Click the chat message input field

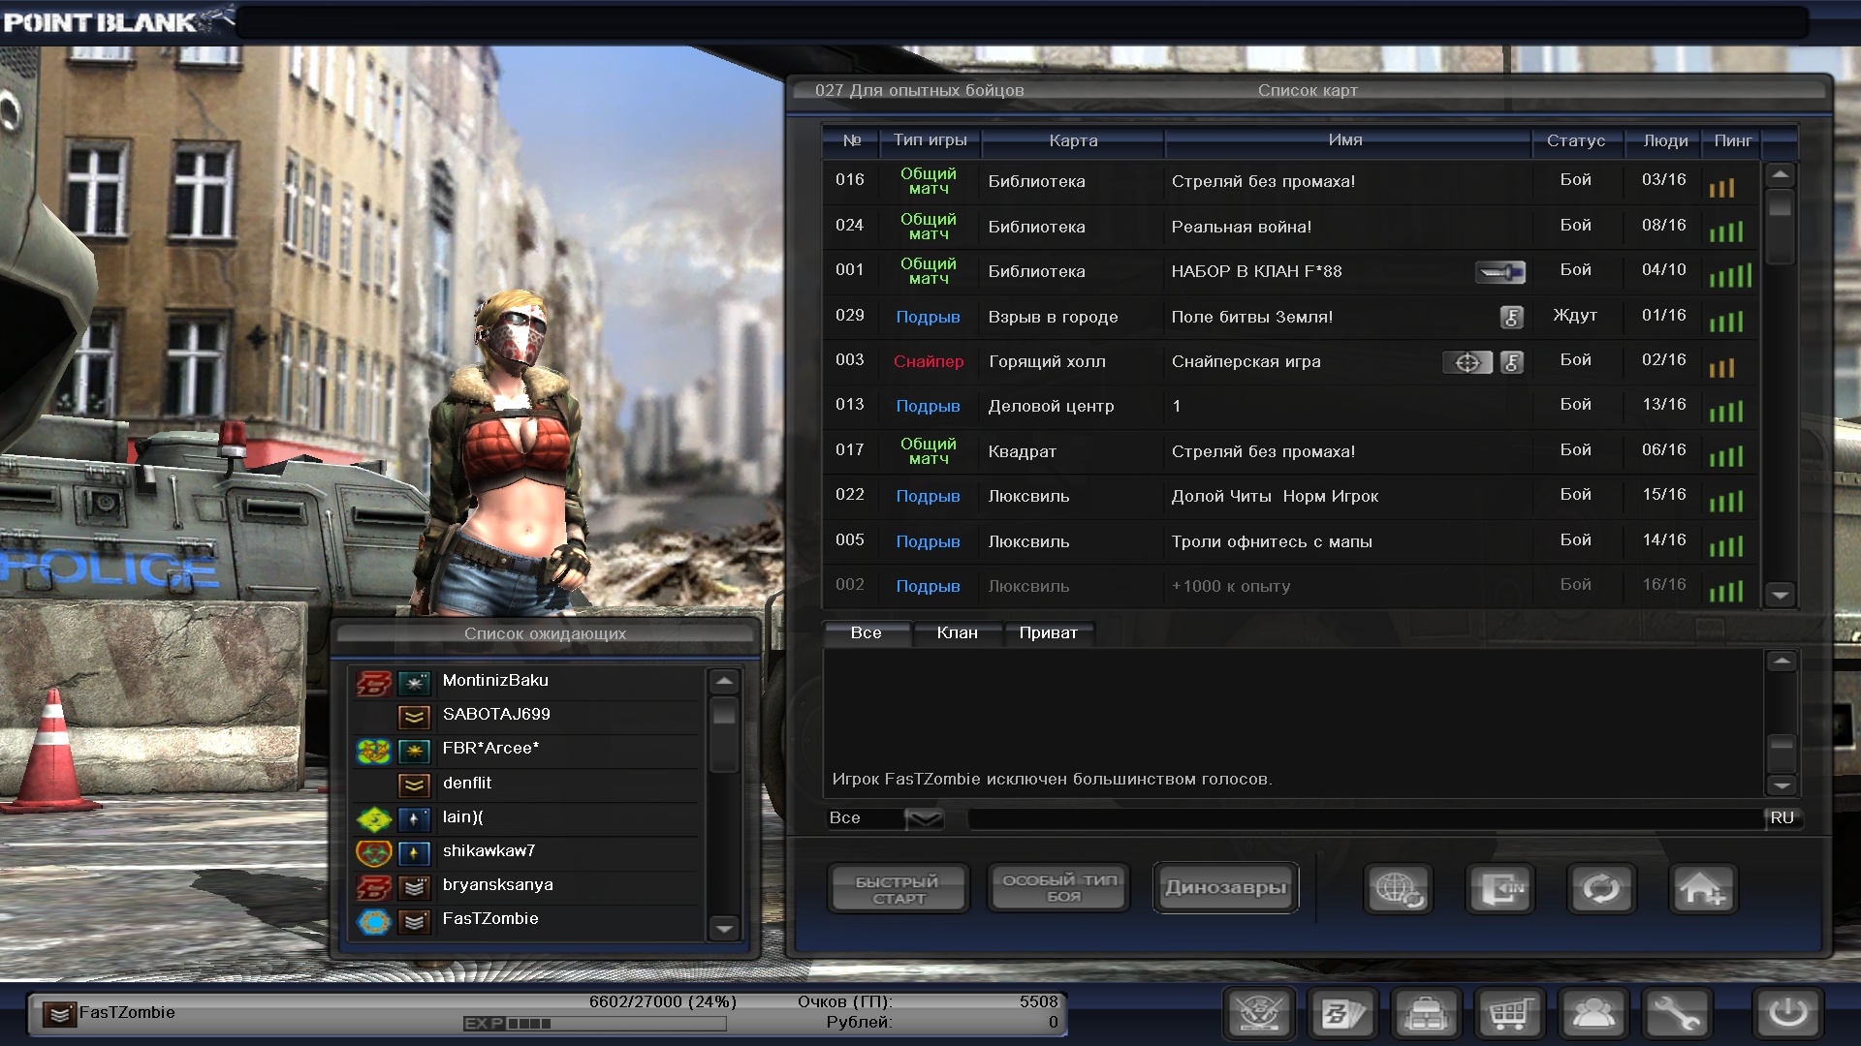[x=1365, y=819]
